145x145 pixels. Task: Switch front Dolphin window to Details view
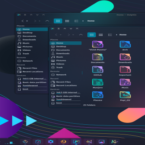pyautogui.click(x=110, y=35)
